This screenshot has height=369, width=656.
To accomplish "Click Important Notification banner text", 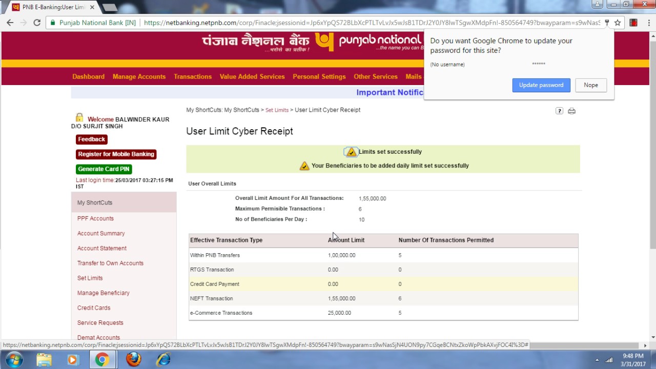I will pyautogui.click(x=389, y=92).
